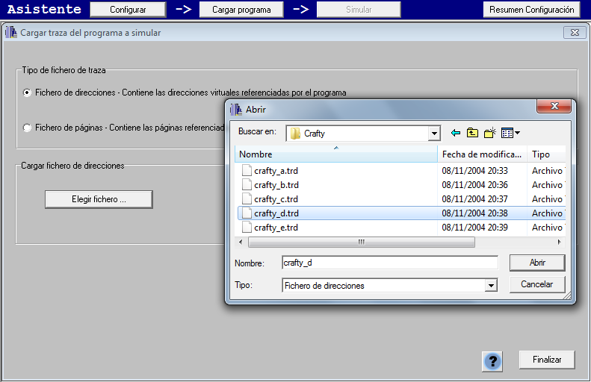Click the Crafty folder icon in Buscar en

296,134
